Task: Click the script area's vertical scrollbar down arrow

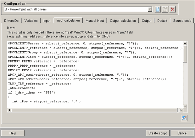Action: point(185,106)
